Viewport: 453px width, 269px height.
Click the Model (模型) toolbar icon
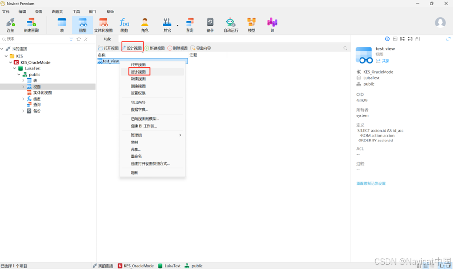click(x=252, y=25)
